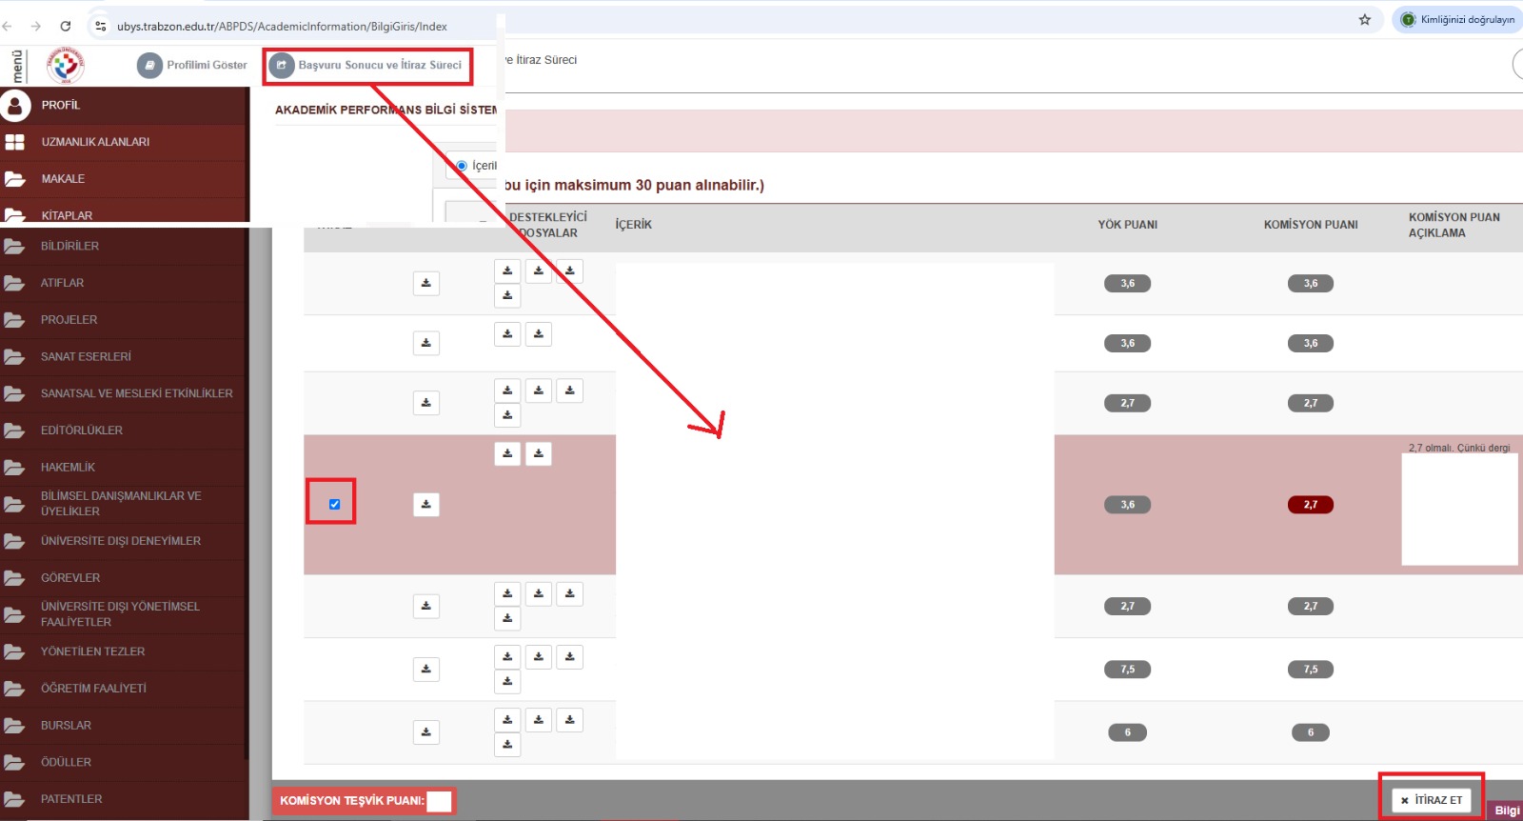The image size is (1523, 821).
Task: Select the 'İçerik' radio option
Action: pos(462,166)
